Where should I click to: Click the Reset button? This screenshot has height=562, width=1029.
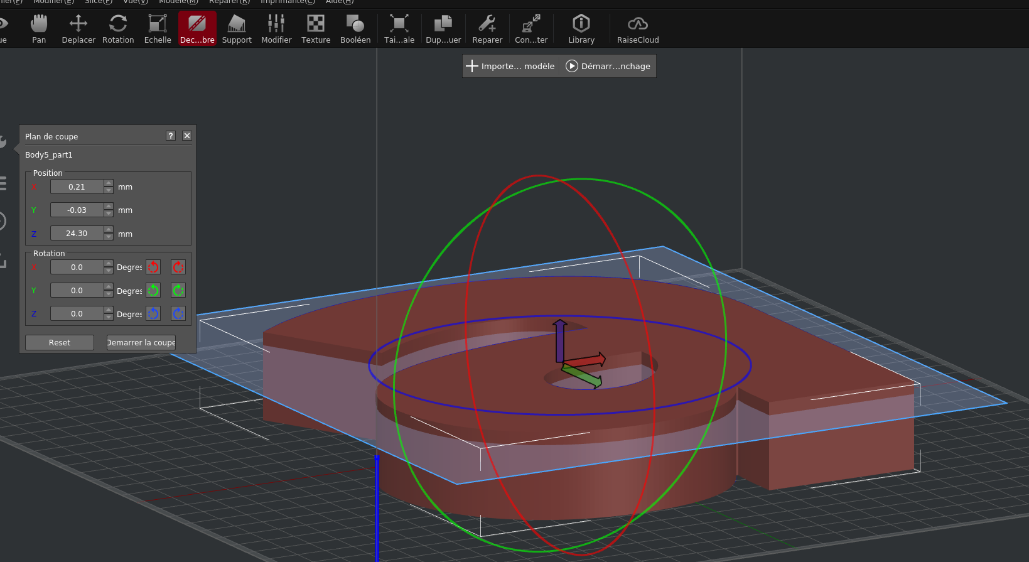60,342
